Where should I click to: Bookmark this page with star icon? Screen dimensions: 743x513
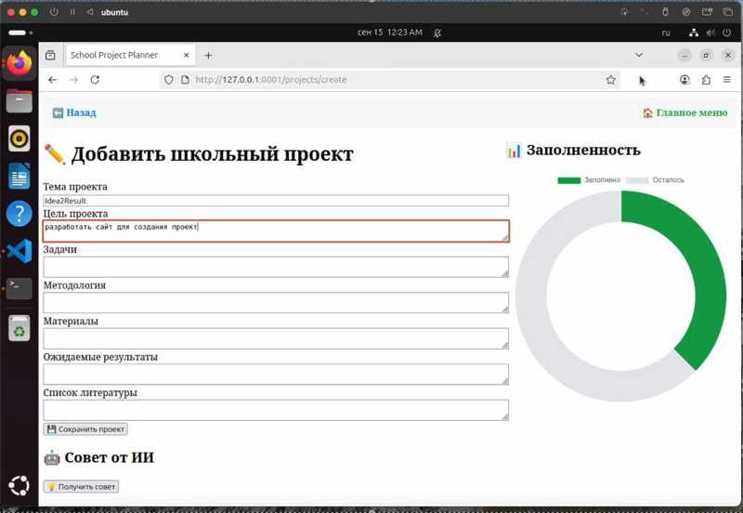(610, 80)
